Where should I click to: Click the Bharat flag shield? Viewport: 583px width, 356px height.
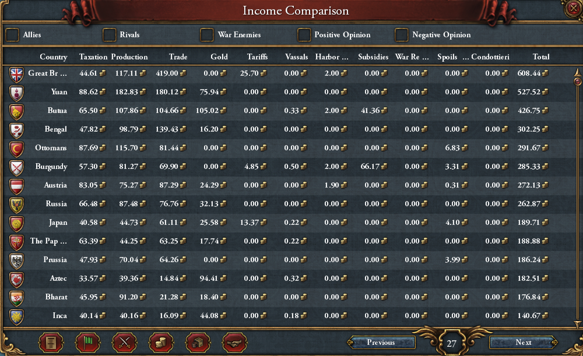click(17, 298)
